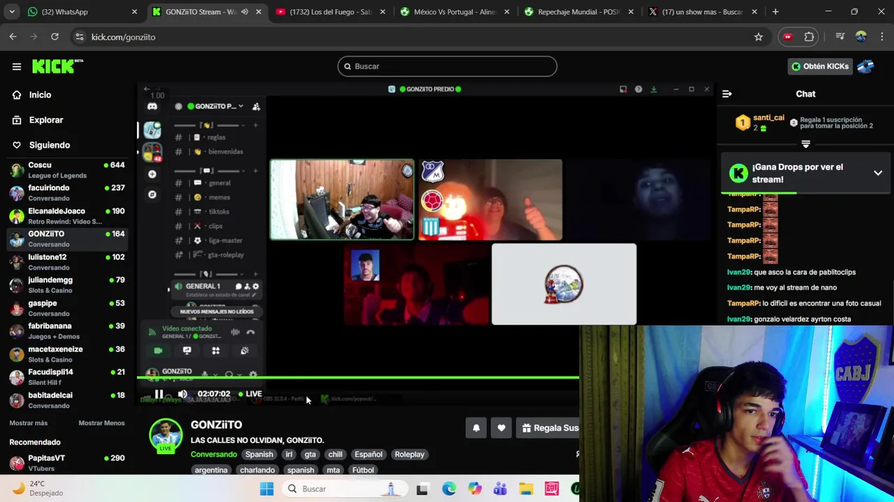Open Copilot from the taskbar
Image resolution: width=894 pixels, height=502 pixels.
[x=475, y=489]
